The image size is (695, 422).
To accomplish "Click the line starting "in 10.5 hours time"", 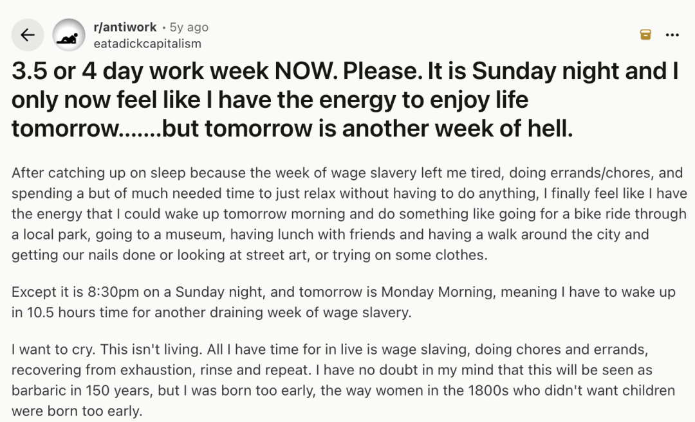I will 212,313.
